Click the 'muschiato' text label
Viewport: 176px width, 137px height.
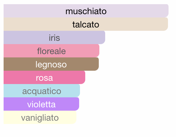click(x=86, y=11)
